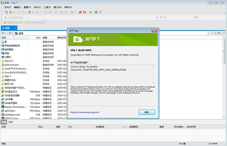
Task: Click license box scroll up arrow
Action: point(154,67)
